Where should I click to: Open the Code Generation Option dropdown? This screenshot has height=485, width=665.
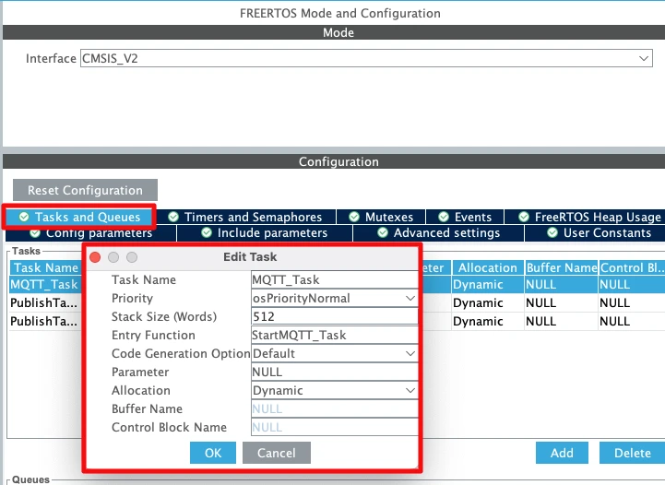click(x=334, y=353)
